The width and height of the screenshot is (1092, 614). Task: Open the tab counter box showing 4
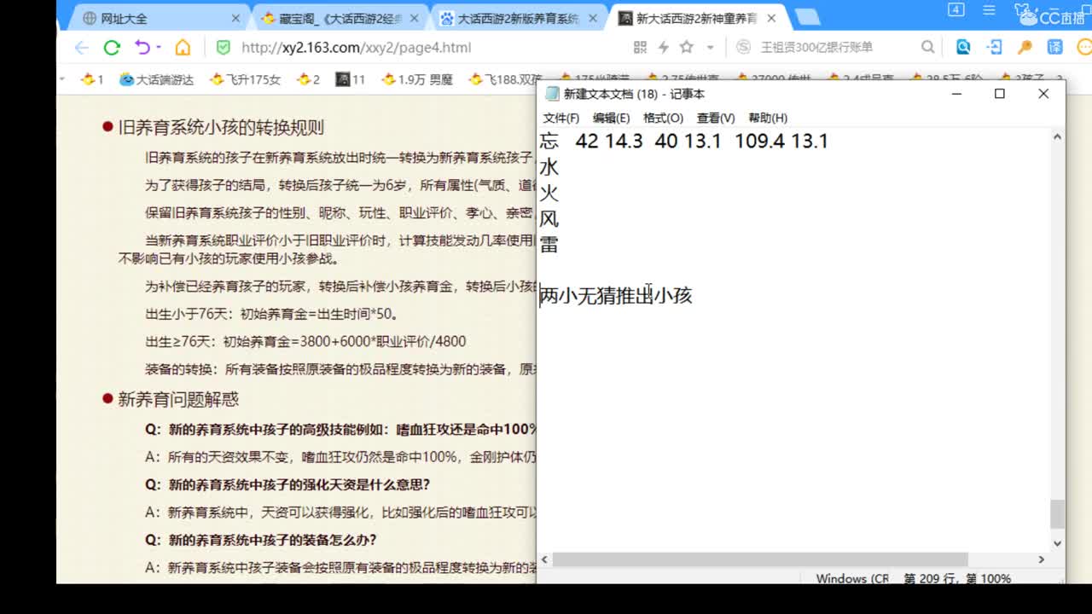(955, 10)
